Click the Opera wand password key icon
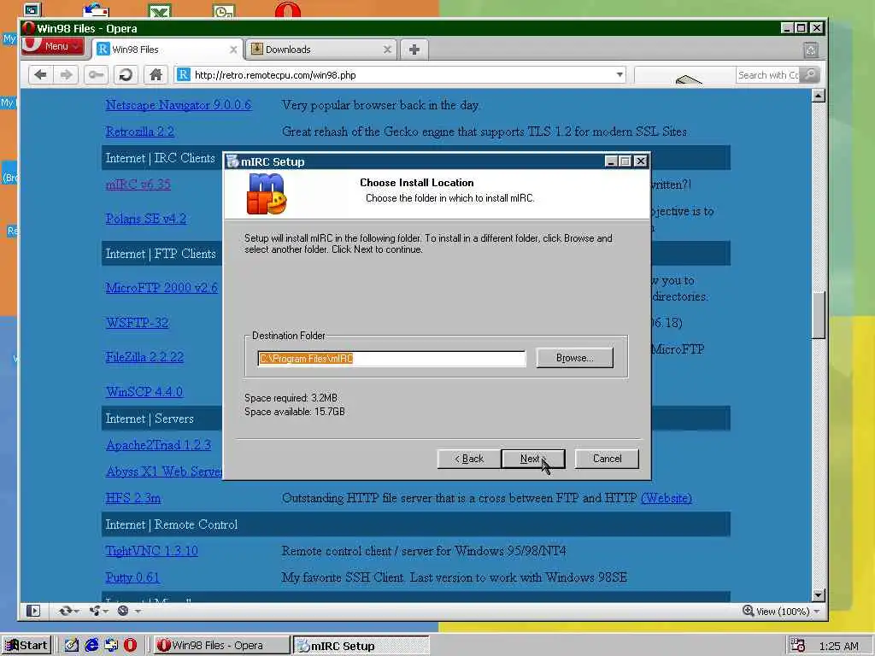This screenshot has width=875, height=656. 96,75
